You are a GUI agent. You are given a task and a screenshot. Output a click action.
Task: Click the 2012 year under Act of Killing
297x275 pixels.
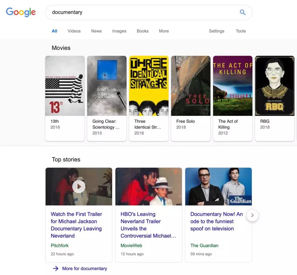(x=223, y=133)
